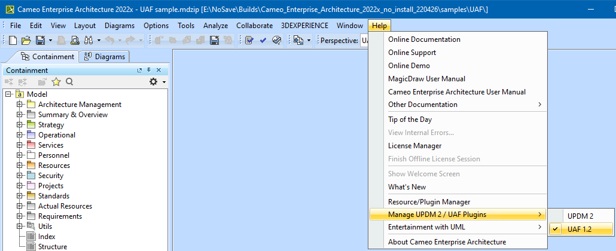Click the Structure table icon in tree
This screenshot has height=251, width=616.
tap(32, 247)
